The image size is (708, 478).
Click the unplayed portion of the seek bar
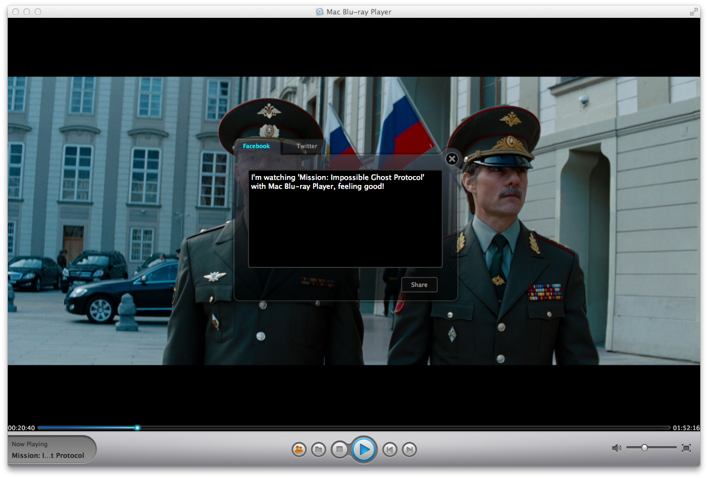(401, 428)
